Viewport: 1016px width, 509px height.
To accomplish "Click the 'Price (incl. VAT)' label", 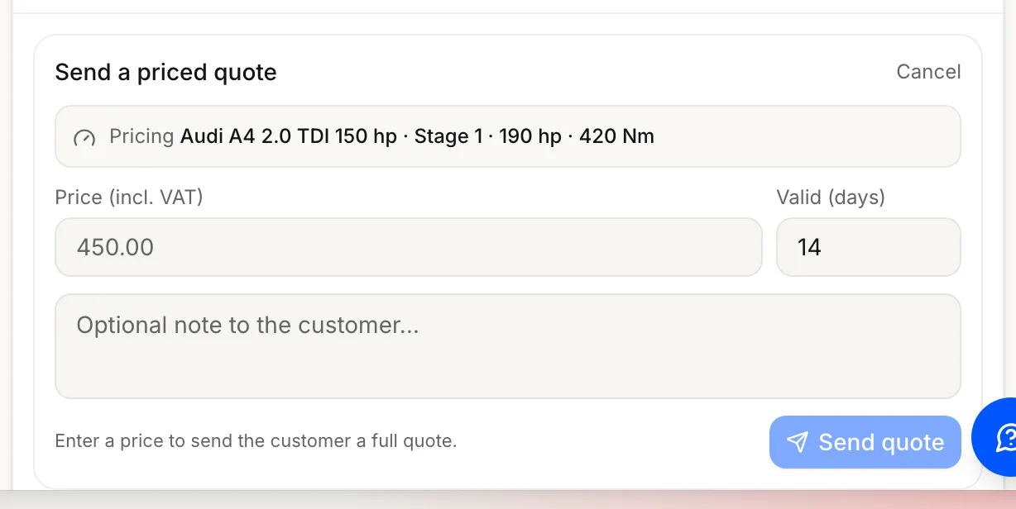I will pos(129,197).
